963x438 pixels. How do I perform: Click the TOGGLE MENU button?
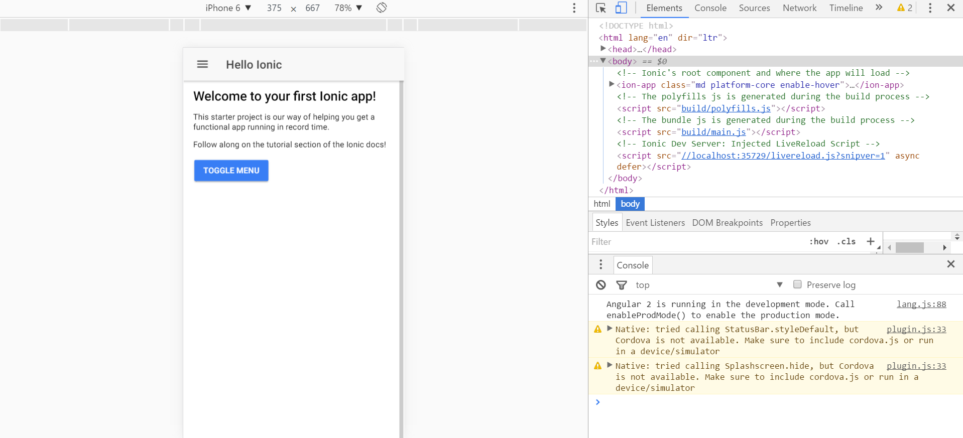coord(231,171)
